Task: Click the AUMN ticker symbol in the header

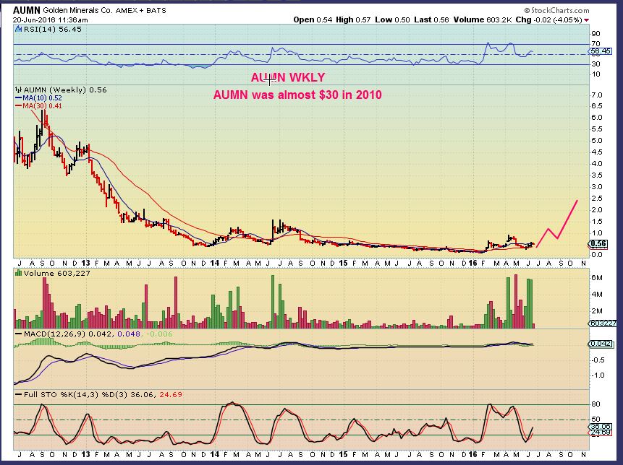Action: (x=27, y=10)
